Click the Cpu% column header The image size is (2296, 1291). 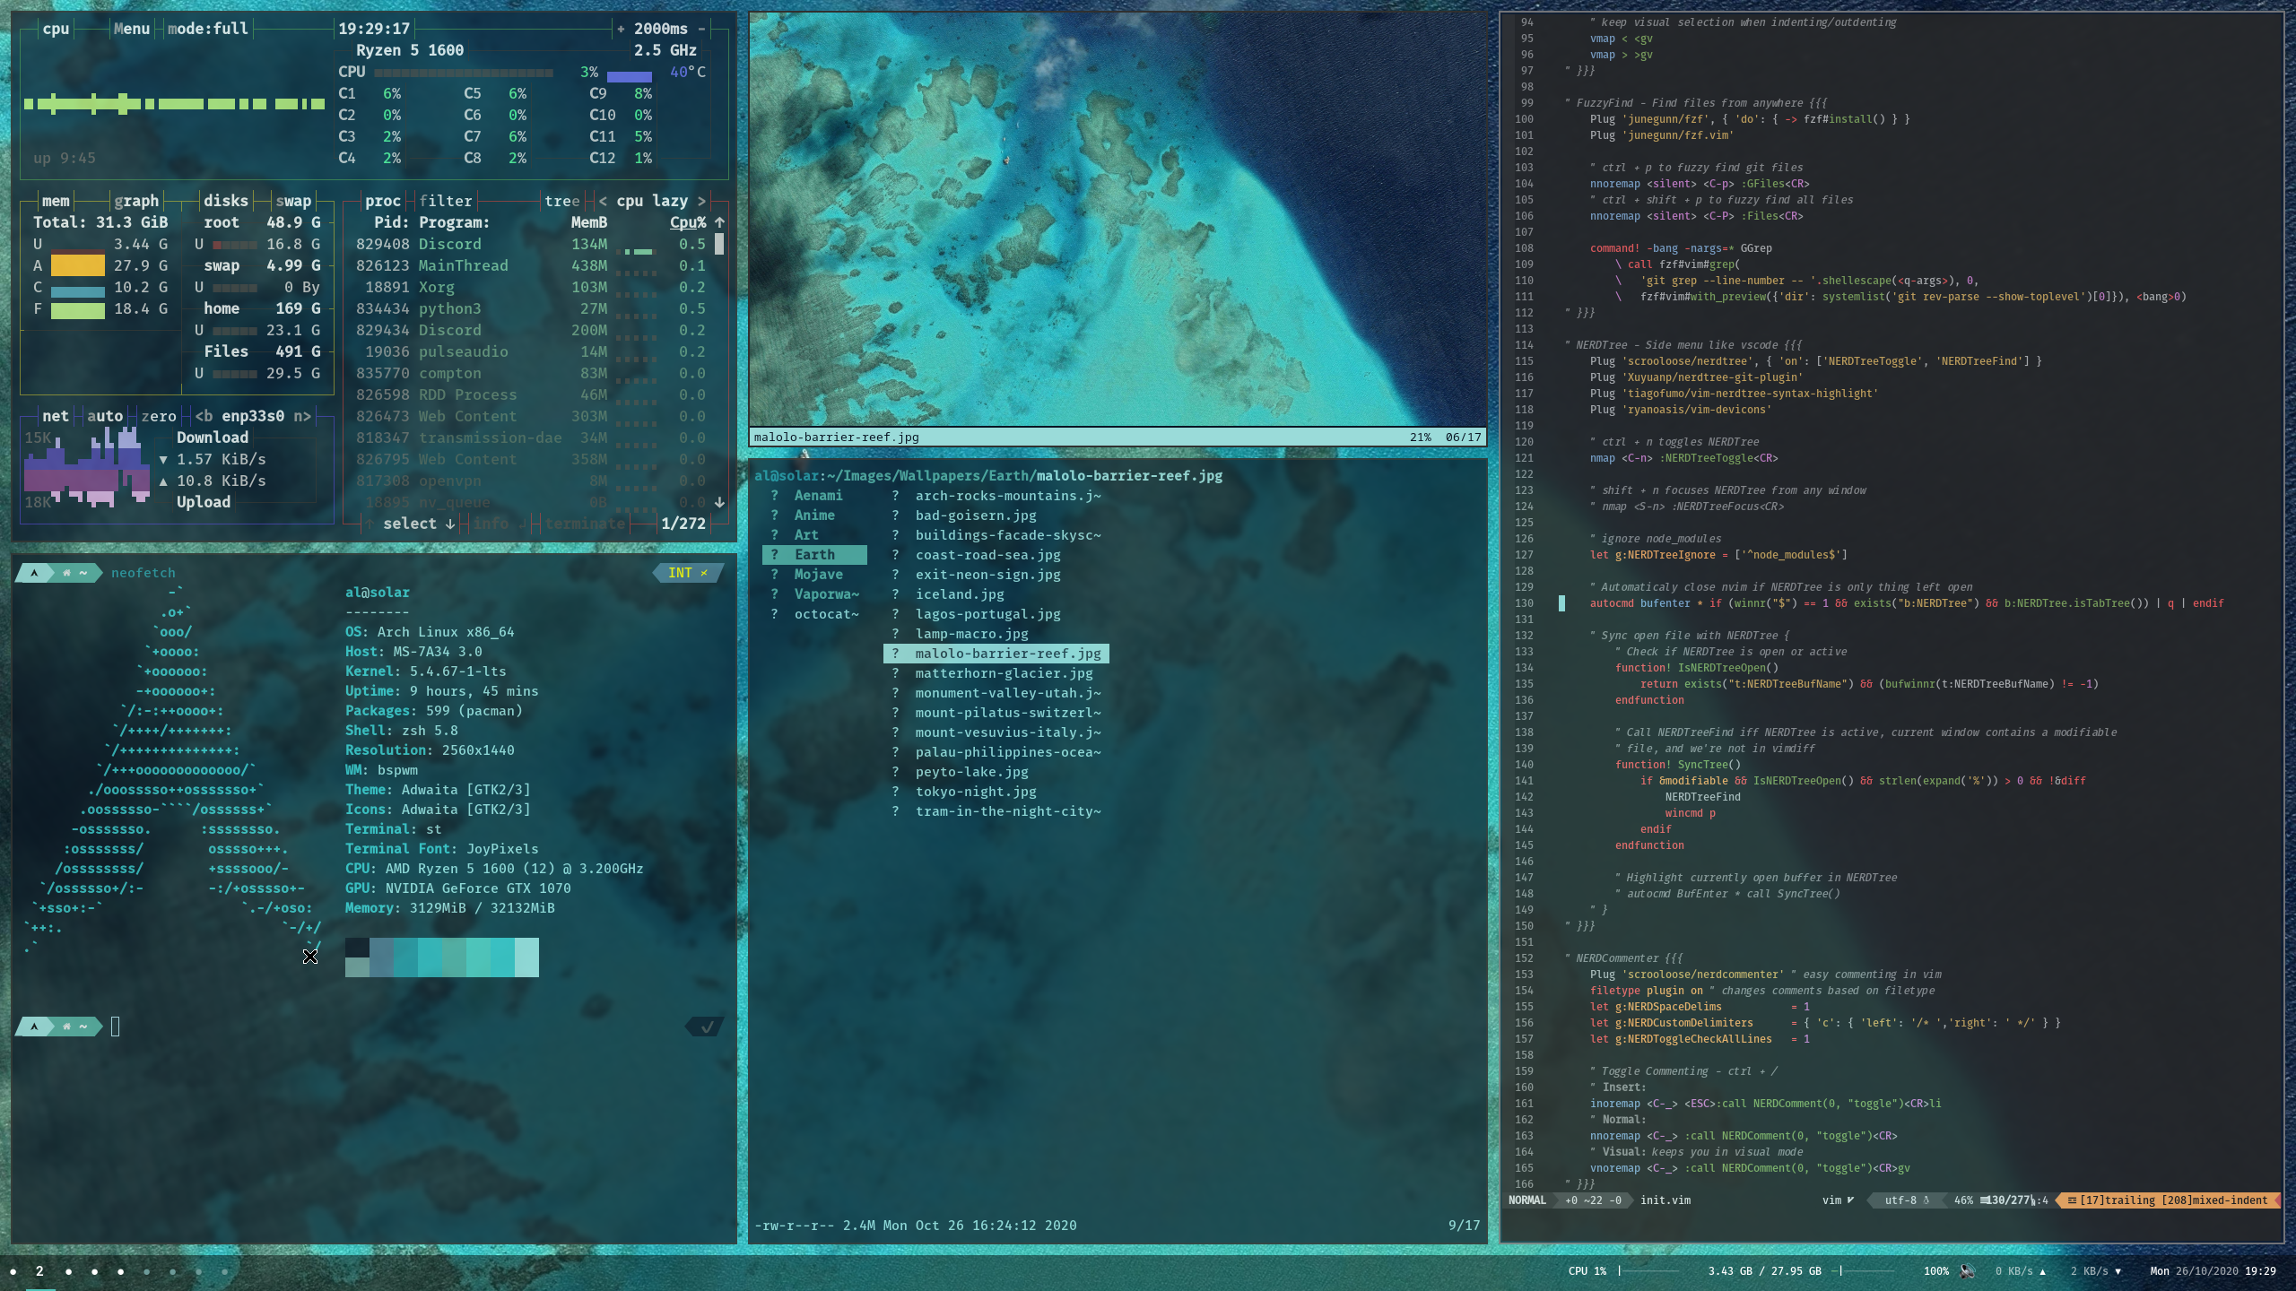click(x=688, y=222)
